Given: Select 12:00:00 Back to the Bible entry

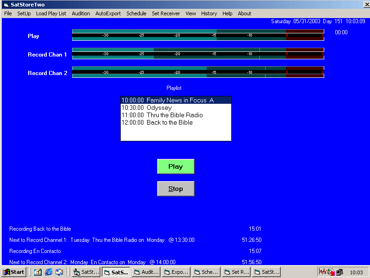Looking at the screenshot, I should coord(176,122).
